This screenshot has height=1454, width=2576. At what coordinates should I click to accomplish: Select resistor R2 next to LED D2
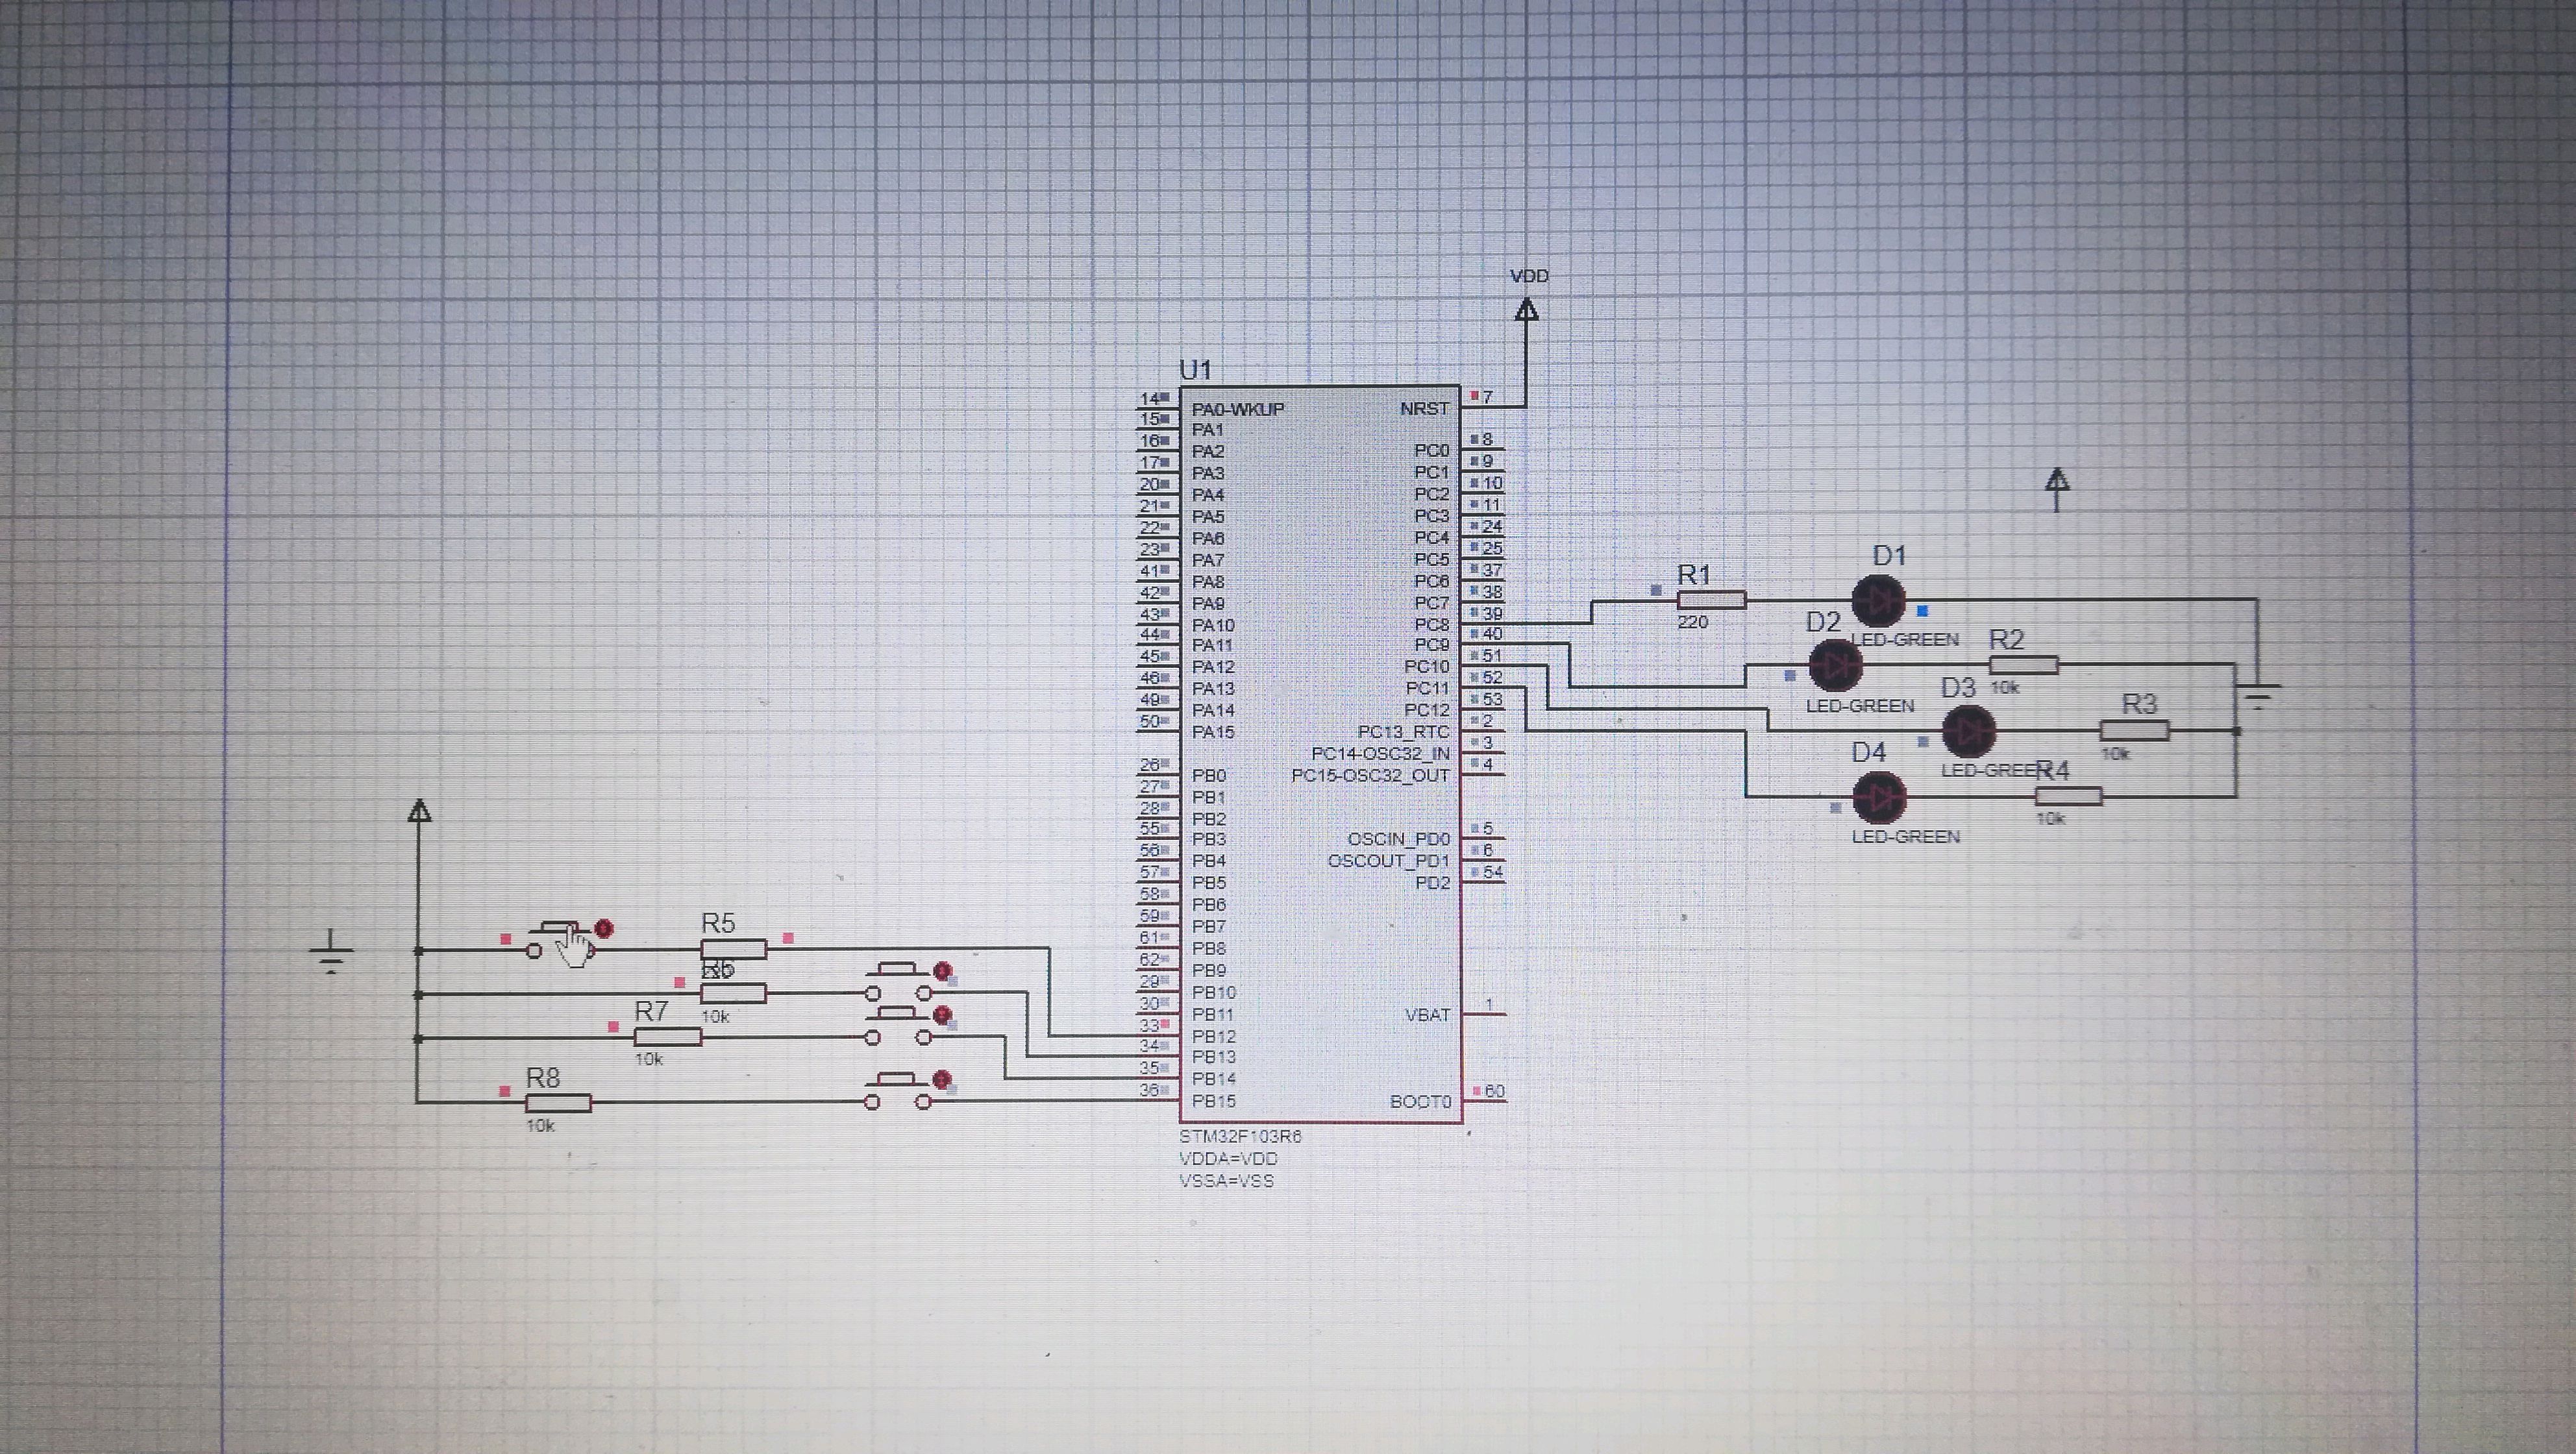coord(2023,665)
